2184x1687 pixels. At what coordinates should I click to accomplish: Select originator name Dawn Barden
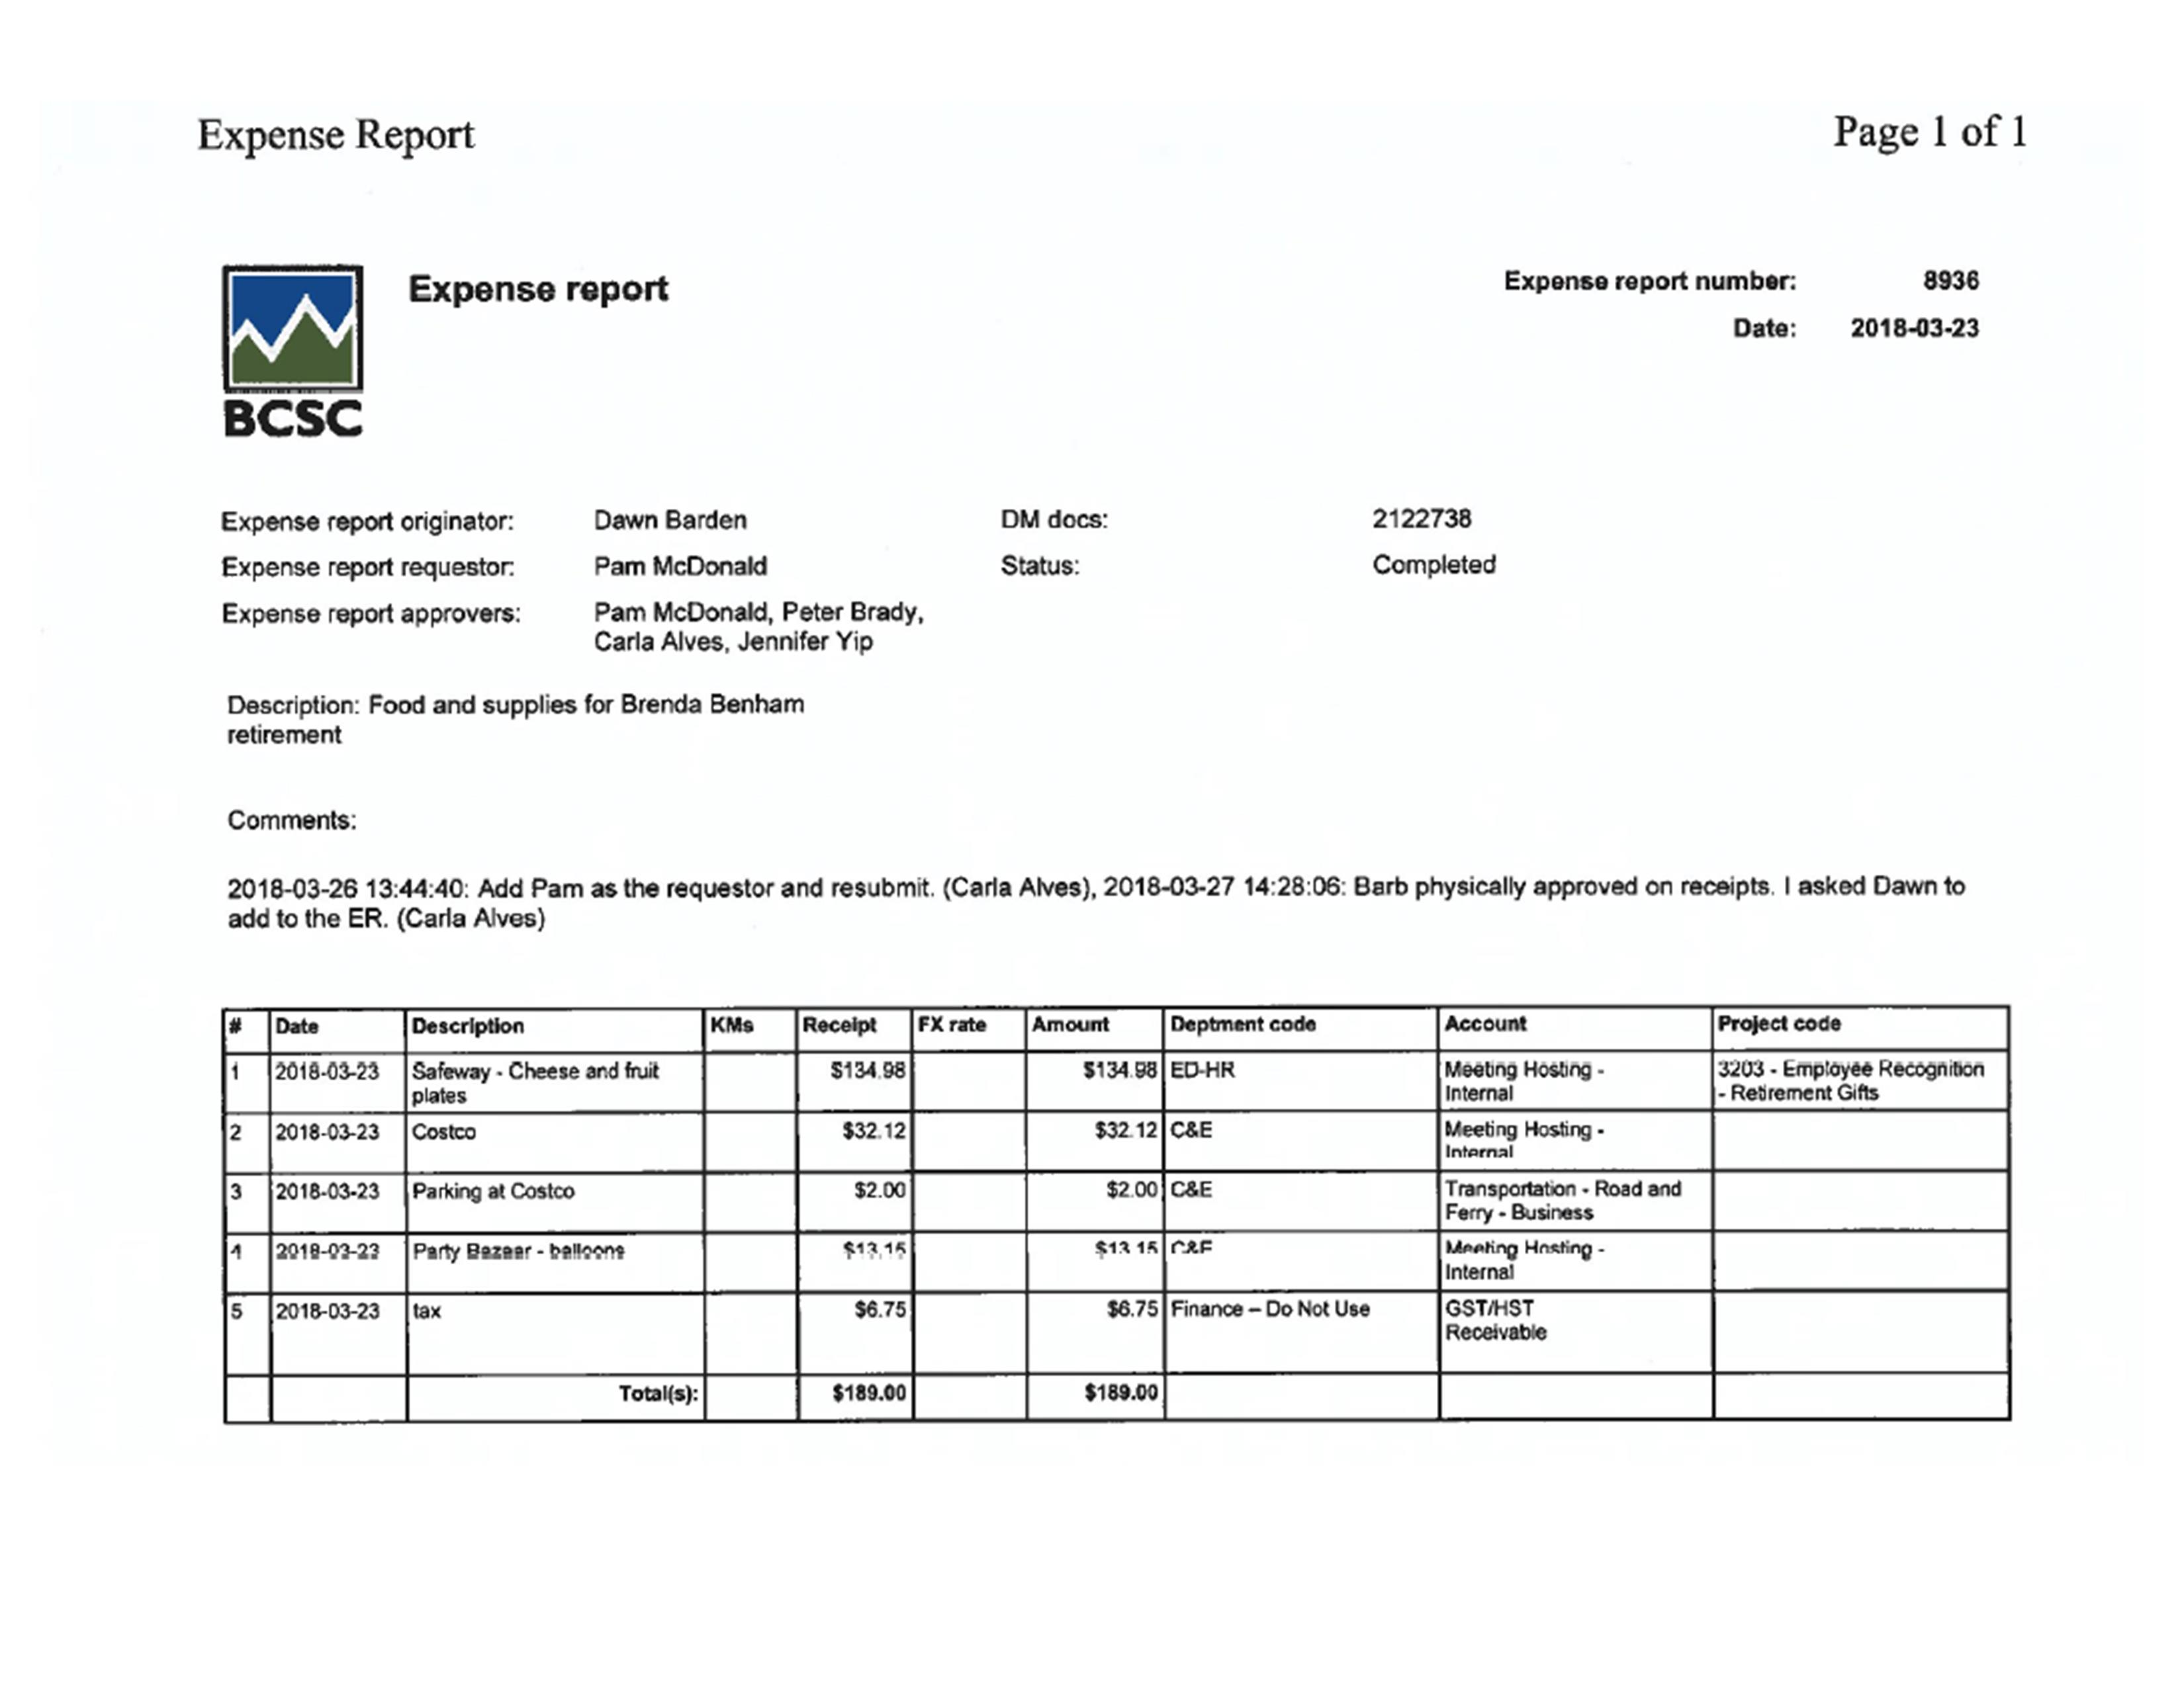670,520
